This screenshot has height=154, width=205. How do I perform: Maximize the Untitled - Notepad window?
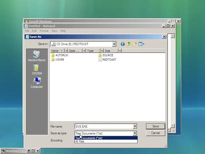168,26
